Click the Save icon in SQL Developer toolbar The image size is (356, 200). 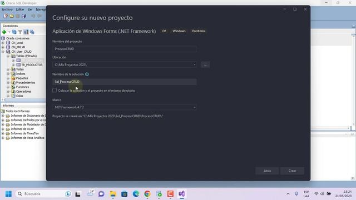[17, 16]
